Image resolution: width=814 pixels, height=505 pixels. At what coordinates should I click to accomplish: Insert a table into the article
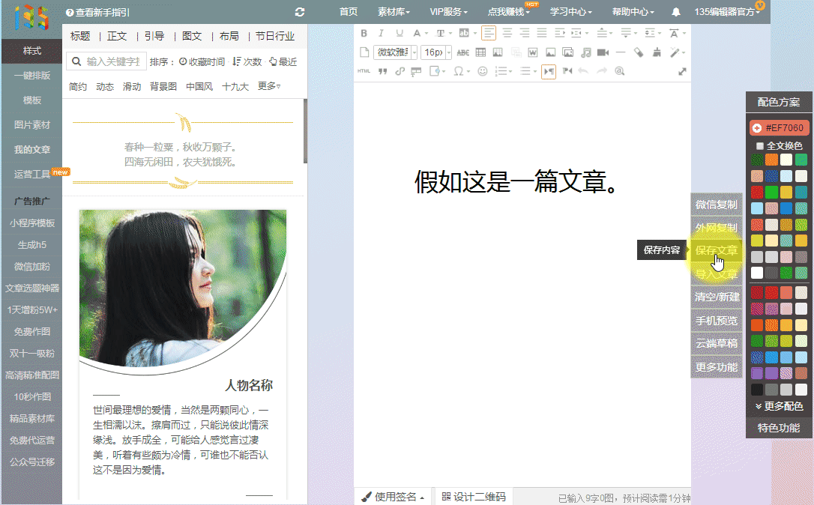(480, 52)
